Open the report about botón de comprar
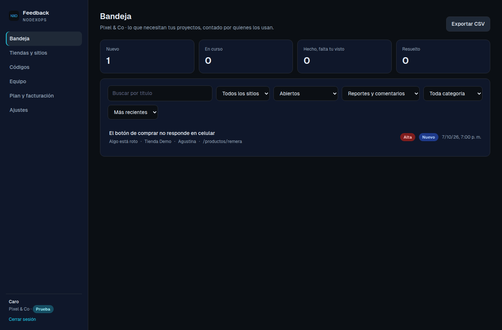502x330 pixels. 295,137
